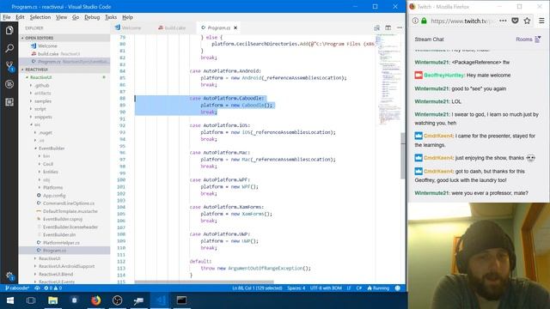Screen dimensions: 550x309
Task: Expand the artifacts folder
Action: (42, 94)
